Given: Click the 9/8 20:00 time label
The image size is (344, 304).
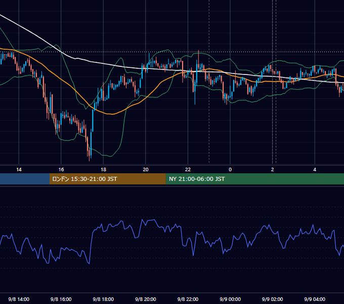Looking at the screenshot, I should [x=146, y=299].
